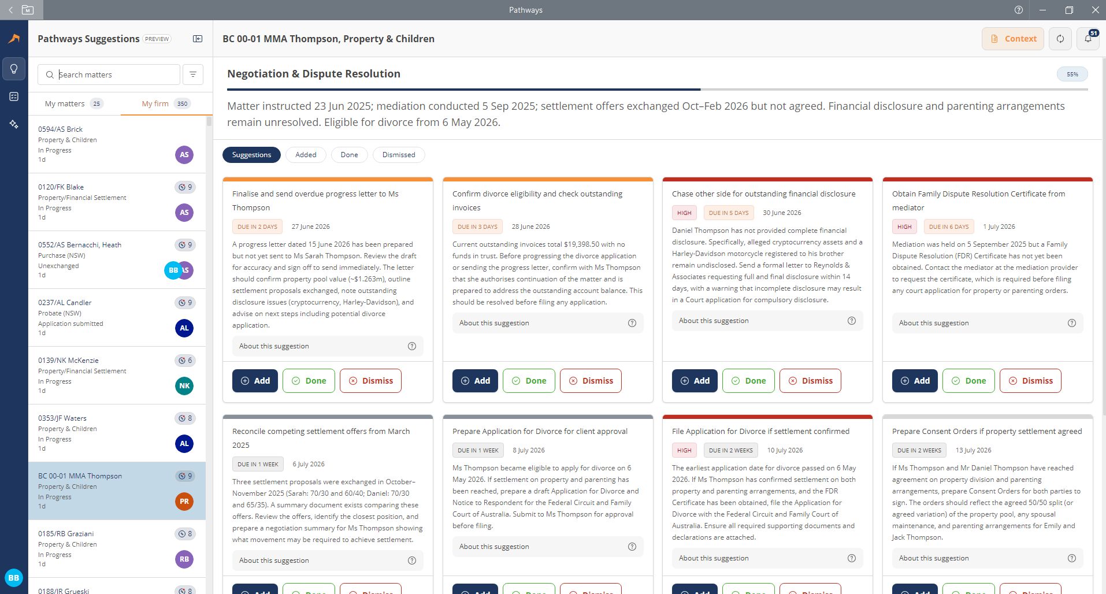This screenshot has height=594, width=1106.
Task: Select the Done suggestions filter
Action: coord(349,155)
